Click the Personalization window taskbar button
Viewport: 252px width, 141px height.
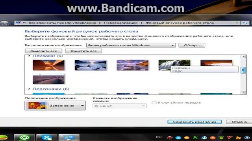(69, 137)
